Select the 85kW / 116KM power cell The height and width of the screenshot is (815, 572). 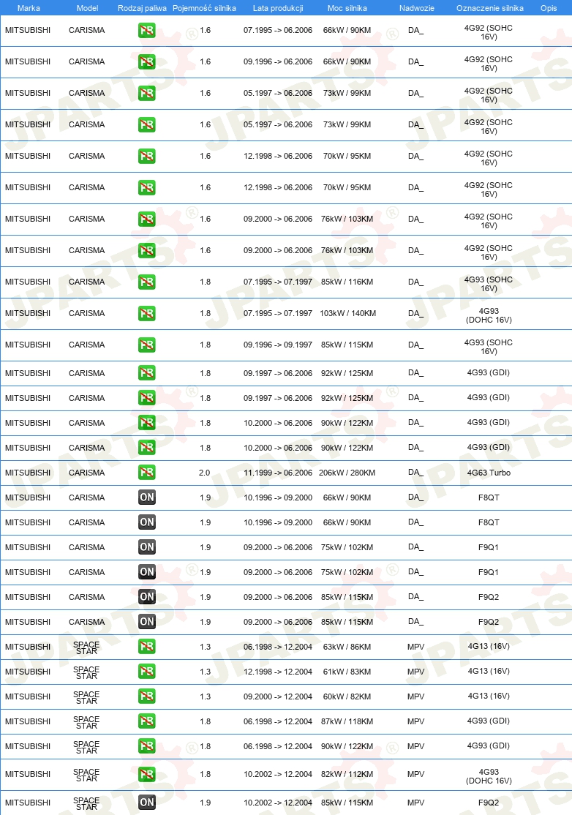pos(347,282)
